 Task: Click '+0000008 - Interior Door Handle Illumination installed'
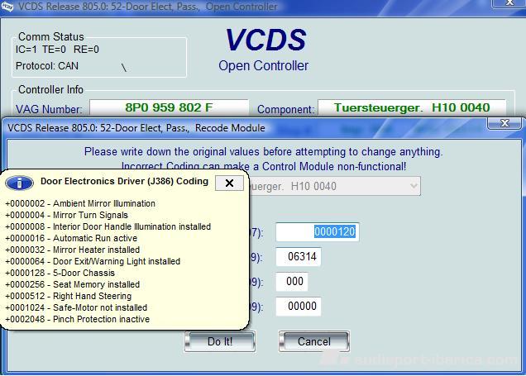[108, 226]
